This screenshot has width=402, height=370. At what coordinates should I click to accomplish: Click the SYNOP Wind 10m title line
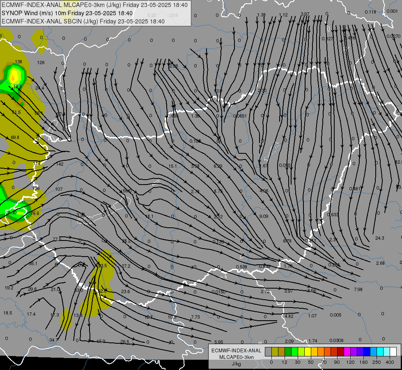(67, 13)
